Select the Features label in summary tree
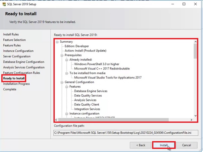This screenshot has height=152, width=203. (x=75, y=87)
